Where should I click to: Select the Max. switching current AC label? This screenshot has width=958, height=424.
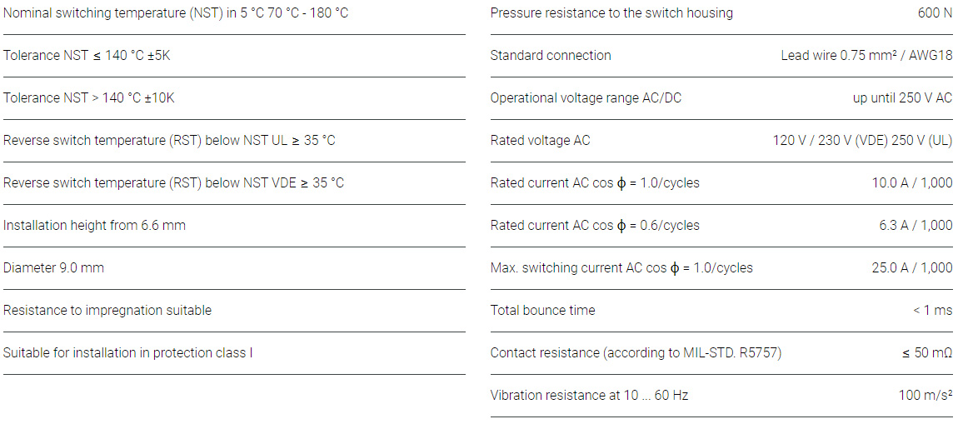tap(621, 268)
